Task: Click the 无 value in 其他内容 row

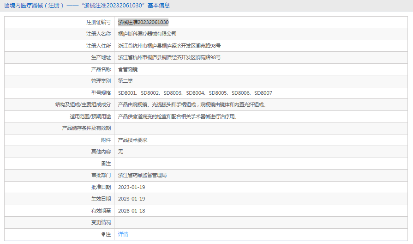Action: tap(120, 152)
